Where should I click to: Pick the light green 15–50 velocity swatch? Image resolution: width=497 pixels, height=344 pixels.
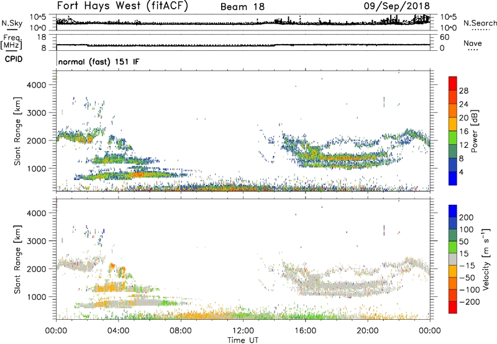453,247
